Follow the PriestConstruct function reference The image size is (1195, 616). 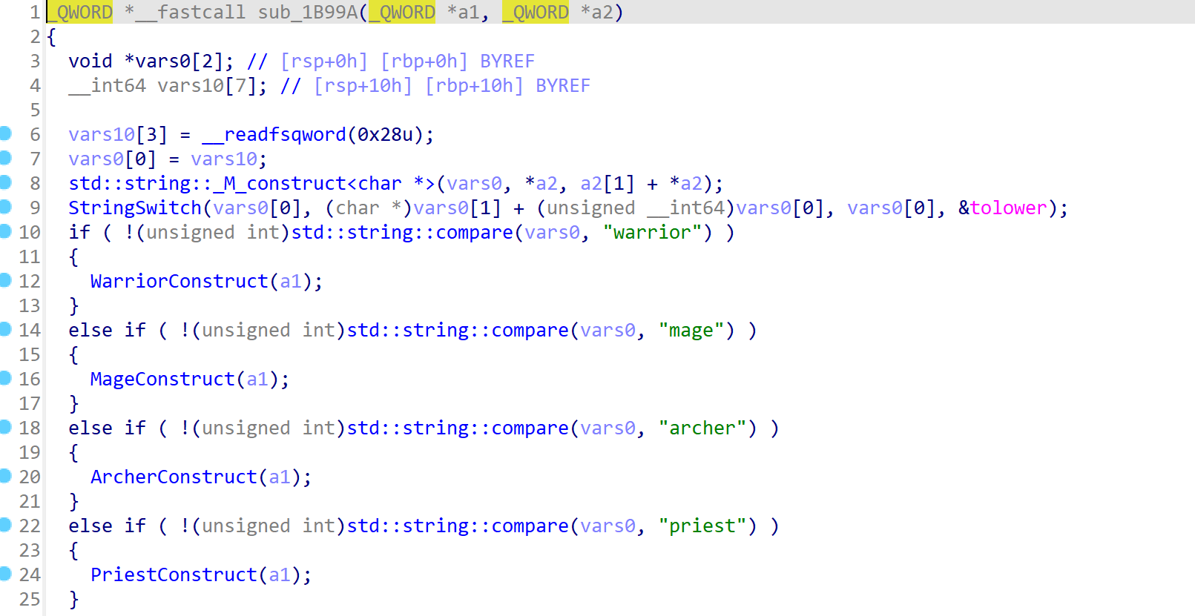(174, 575)
